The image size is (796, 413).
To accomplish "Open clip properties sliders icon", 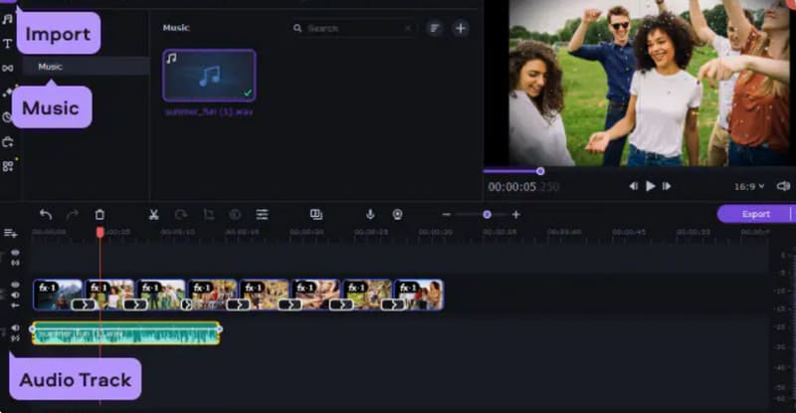I will click(262, 214).
